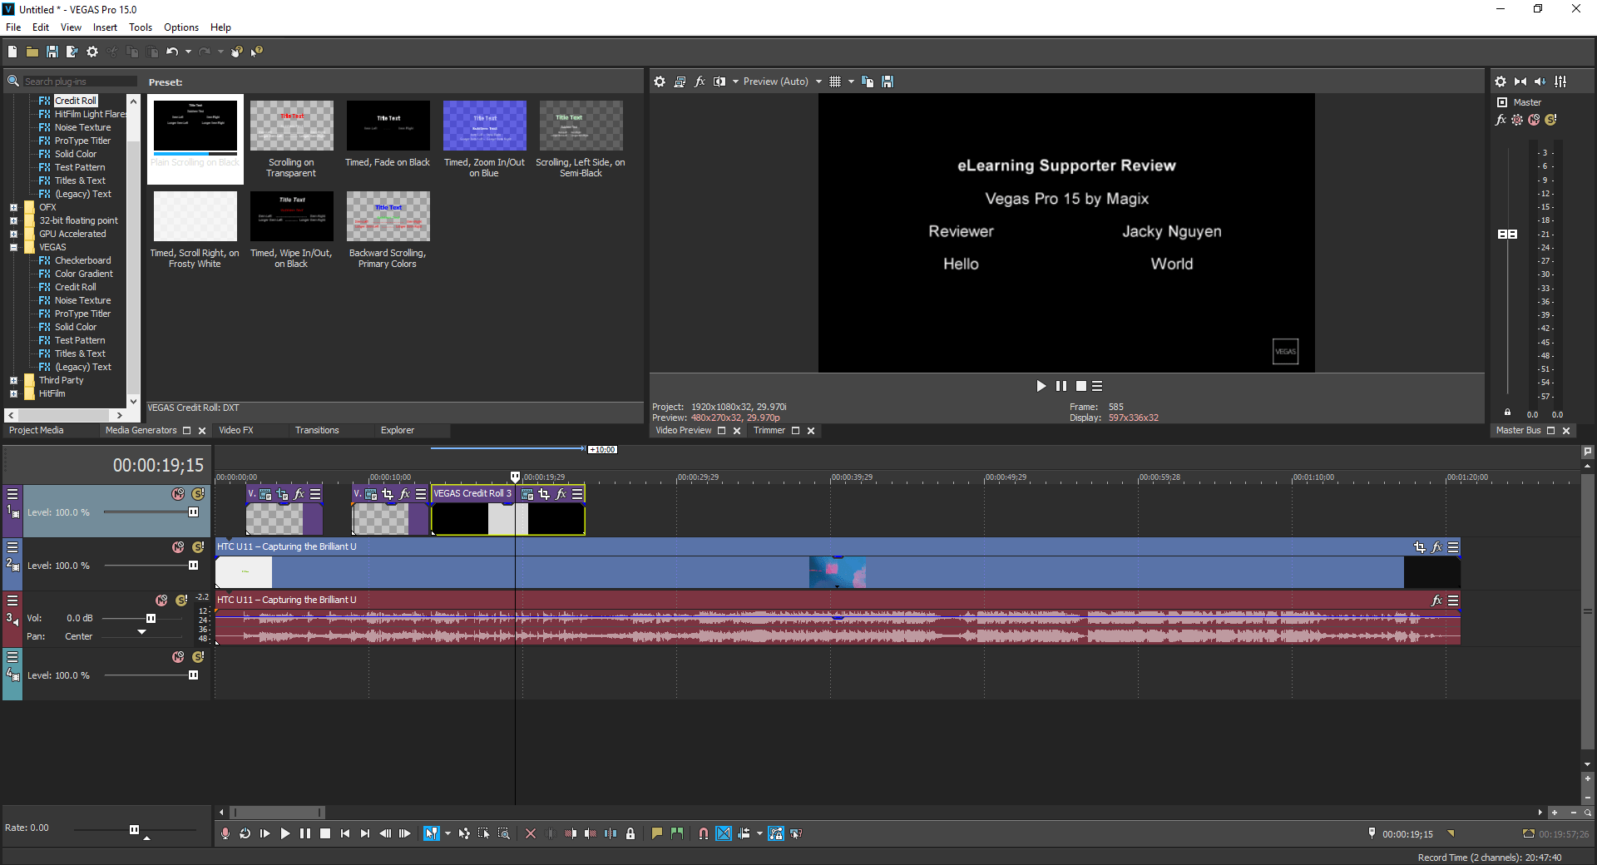This screenshot has width=1597, height=865.
Task: Open the Insert menu
Action: pos(105,27)
